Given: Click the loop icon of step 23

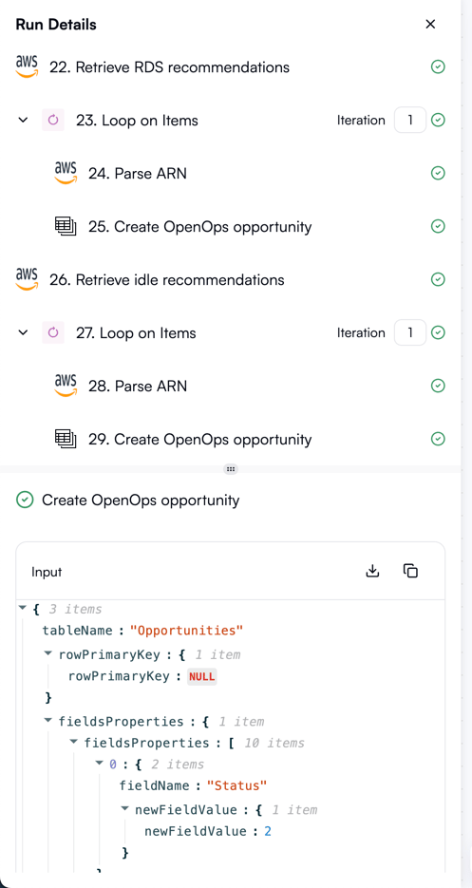Looking at the screenshot, I should [x=53, y=120].
